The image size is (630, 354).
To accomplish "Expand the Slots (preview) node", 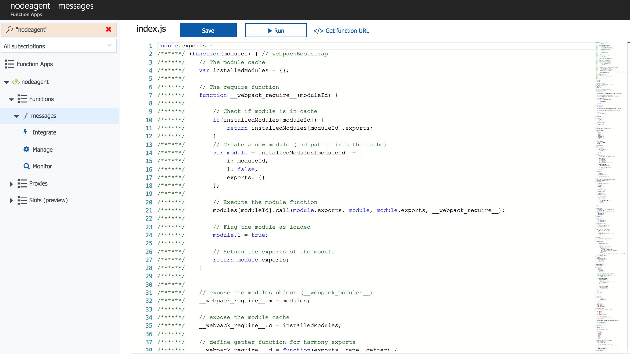I will click(11, 201).
